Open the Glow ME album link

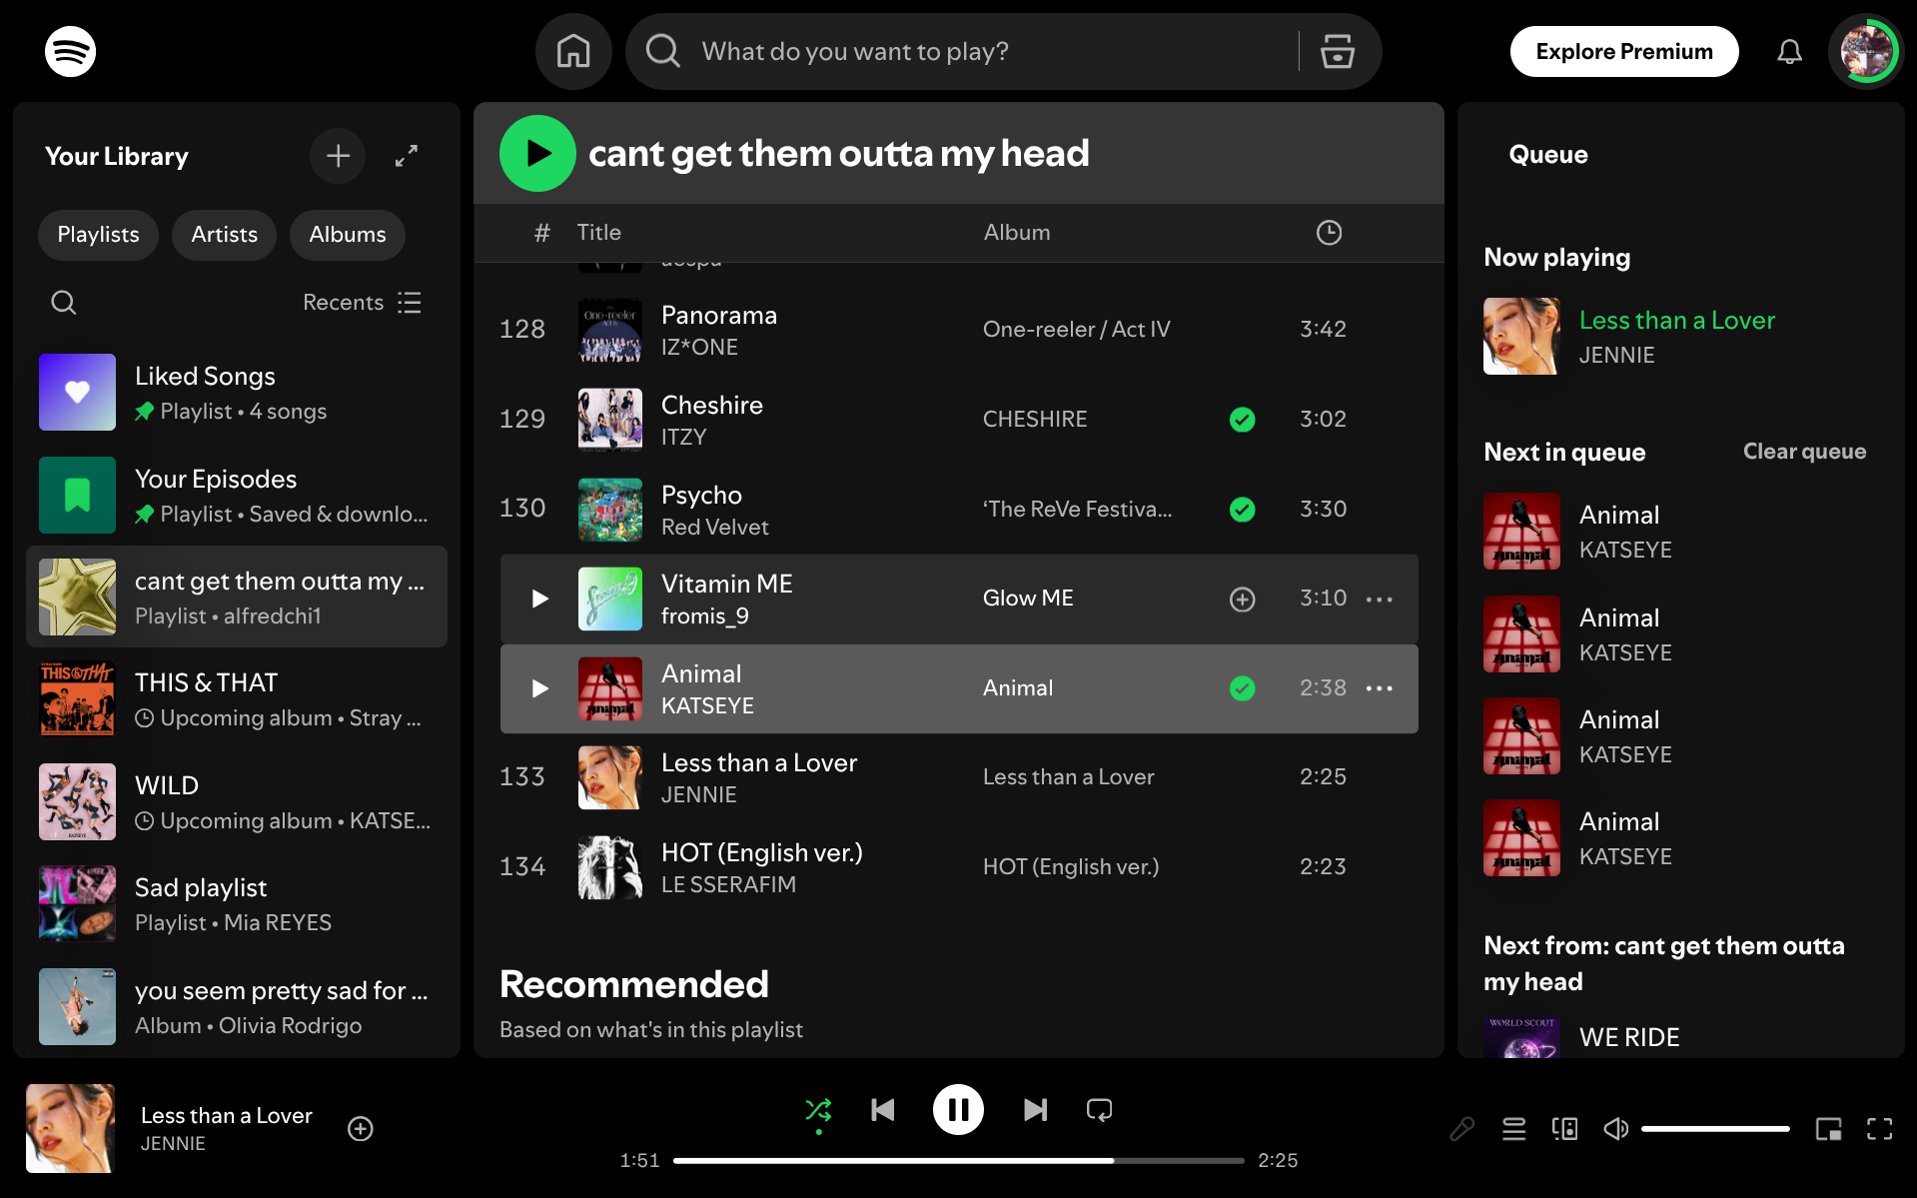[x=1028, y=599]
